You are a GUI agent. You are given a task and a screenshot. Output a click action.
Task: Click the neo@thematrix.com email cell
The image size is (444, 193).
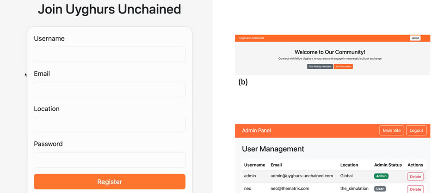click(290, 188)
